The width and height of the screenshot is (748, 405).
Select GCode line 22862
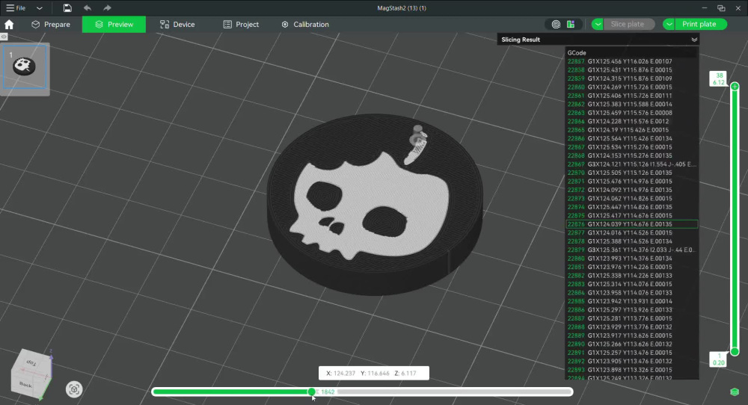tap(631, 105)
